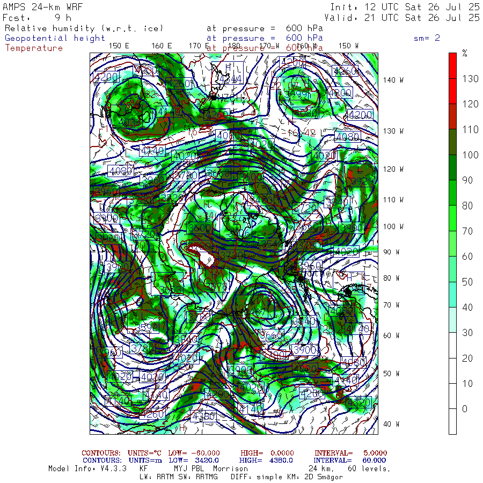The image size is (483, 483).
Task: Click the olive color bar segment between 100 and 110
Action: 452,142
